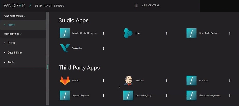Open the System Registry app icon
This screenshot has height=106, width=239.
[x=65, y=95]
